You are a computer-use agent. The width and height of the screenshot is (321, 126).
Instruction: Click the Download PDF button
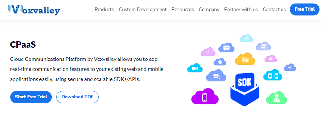pyautogui.click(x=77, y=97)
